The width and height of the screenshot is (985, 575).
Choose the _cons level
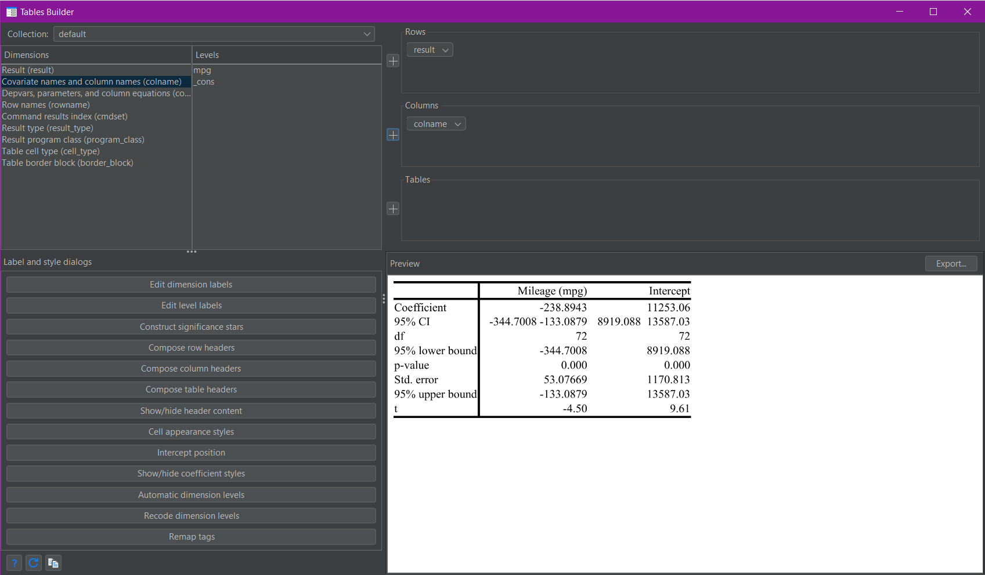point(204,82)
